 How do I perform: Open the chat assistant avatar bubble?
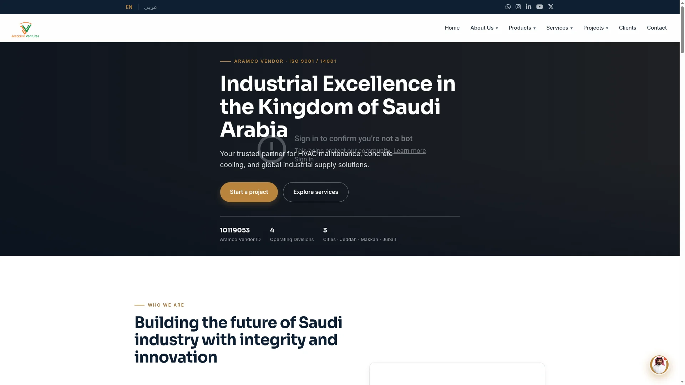[x=659, y=365]
